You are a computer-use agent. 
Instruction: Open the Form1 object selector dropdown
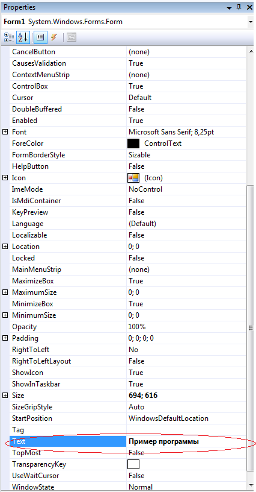pyautogui.click(x=251, y=22)
